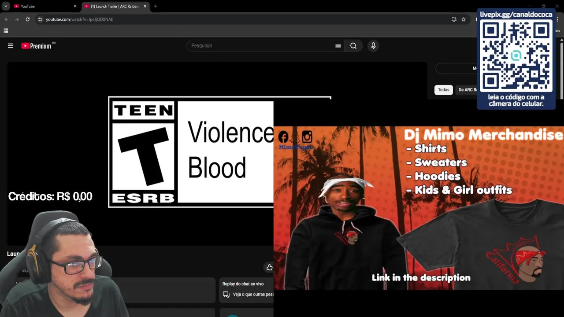Viewport: 564px width, 317px height.
Task: Click the install app icon in address bar
Action: [x=454, y=19]
